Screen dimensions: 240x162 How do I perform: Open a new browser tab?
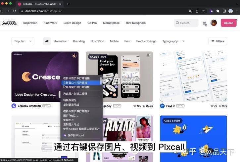point(68,4)
